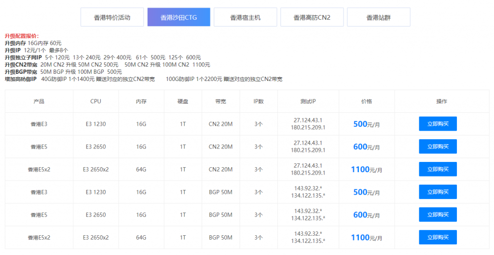Click CN2 20M in the 香港E5 row
494x255 pixels.
220,147
